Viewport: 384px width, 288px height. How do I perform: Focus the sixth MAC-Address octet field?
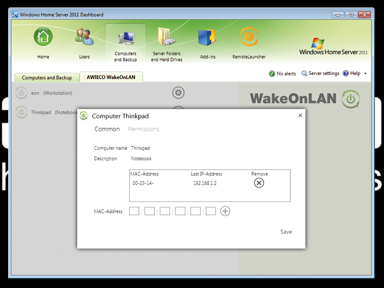point(211,211)
